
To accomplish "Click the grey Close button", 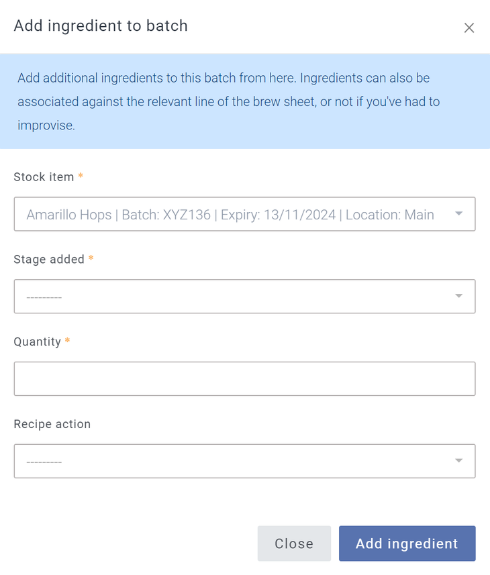I will click(x=294, y=543).
